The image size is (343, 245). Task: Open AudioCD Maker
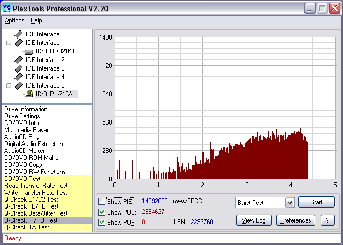[24, 151]
